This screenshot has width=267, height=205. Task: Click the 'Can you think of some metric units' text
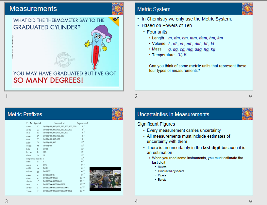click(197, 68)
